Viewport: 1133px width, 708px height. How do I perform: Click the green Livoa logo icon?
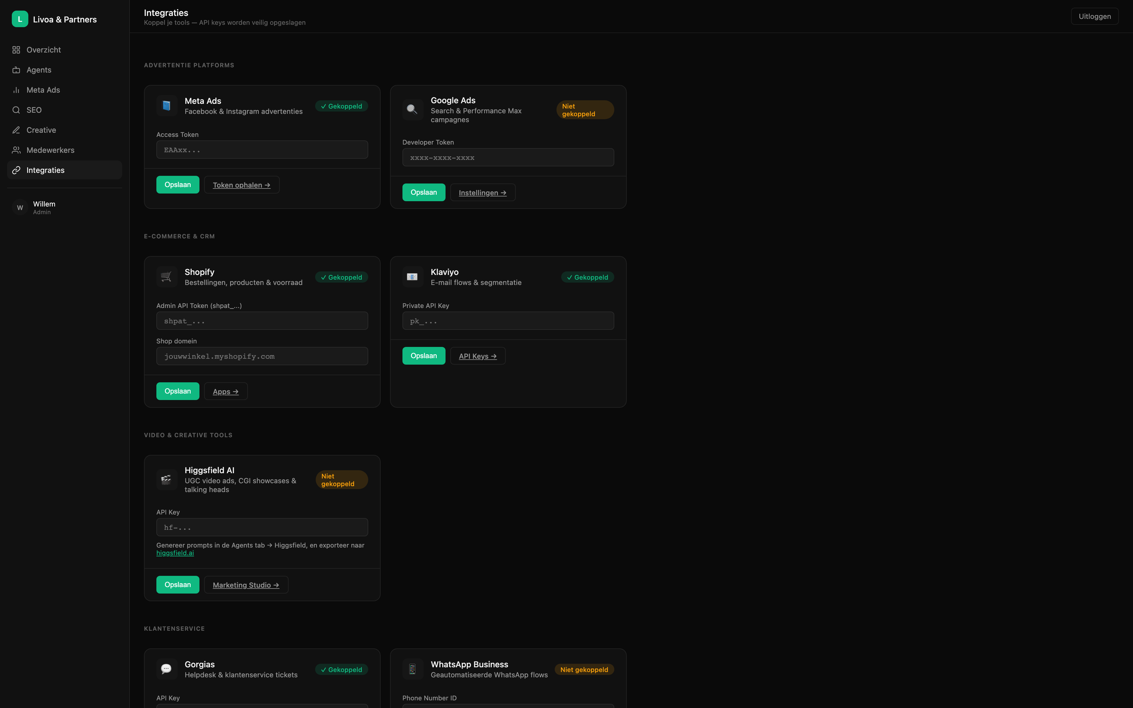(20, 19)
